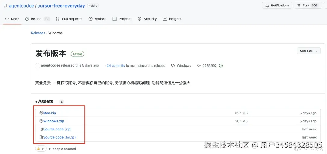Image resolution: width=327 pixels, height=154 pixels.
Task: Click the '11 people reacted' text
Action: [x=62, y=149]
